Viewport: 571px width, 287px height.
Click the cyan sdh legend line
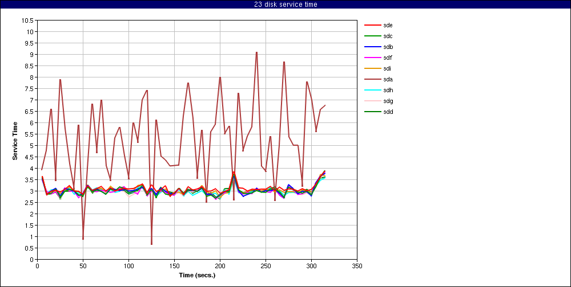372,90
